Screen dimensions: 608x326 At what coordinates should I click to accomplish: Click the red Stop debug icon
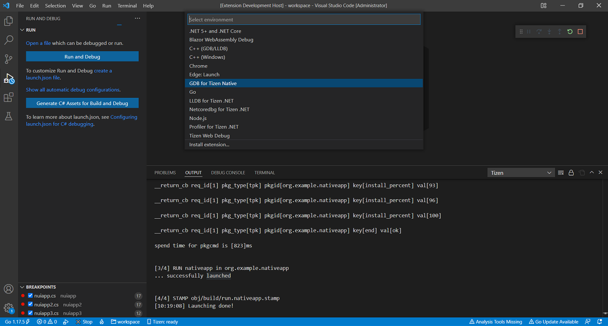click(x=580, y=31)
